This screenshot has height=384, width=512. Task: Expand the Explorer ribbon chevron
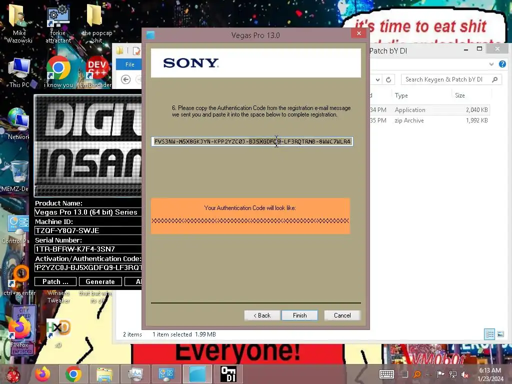coord(491,64)
